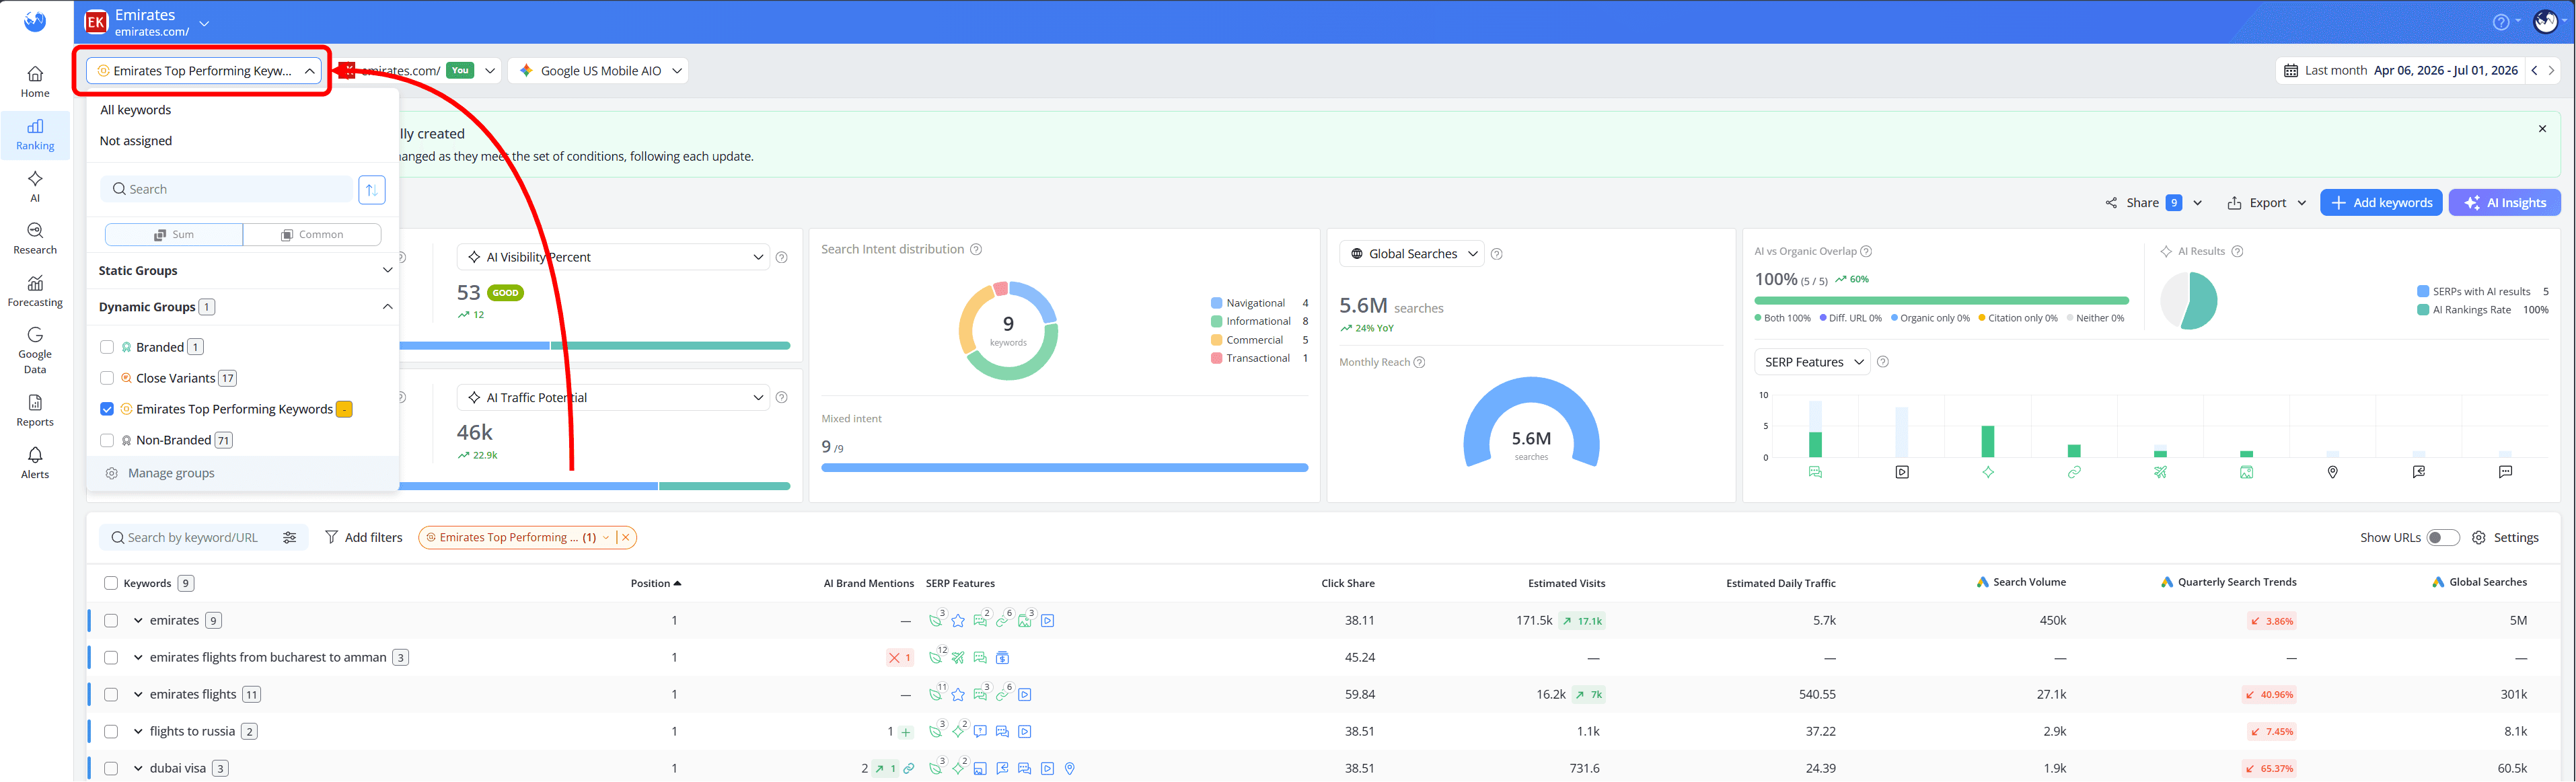This screenshot has height=782, width=2576.
Task: Dismiss the green notification banner
Action: (2542, 129)
